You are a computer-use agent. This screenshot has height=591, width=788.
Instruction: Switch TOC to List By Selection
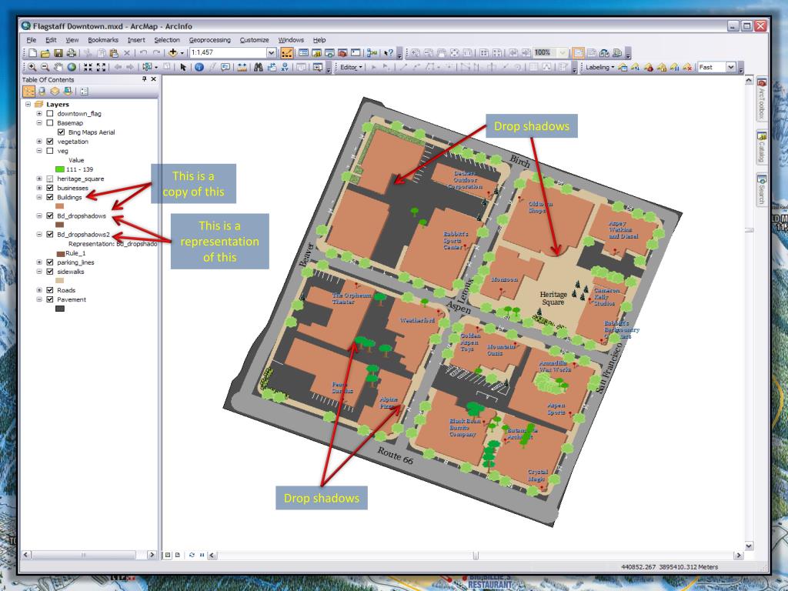68,92
